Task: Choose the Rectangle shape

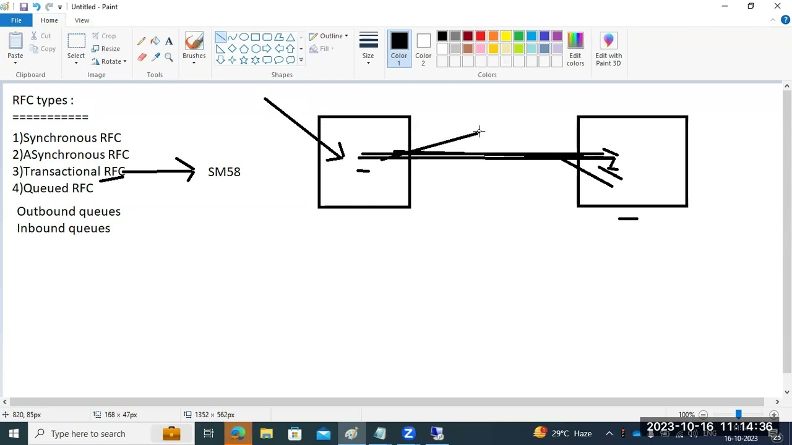Action: (x=256, y=37)
